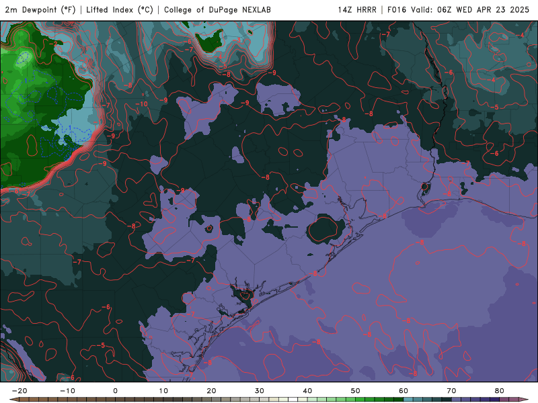538x403 pixels.
Task: Click the red -10 lifted index contour label
Action: [x=141, y=104]
